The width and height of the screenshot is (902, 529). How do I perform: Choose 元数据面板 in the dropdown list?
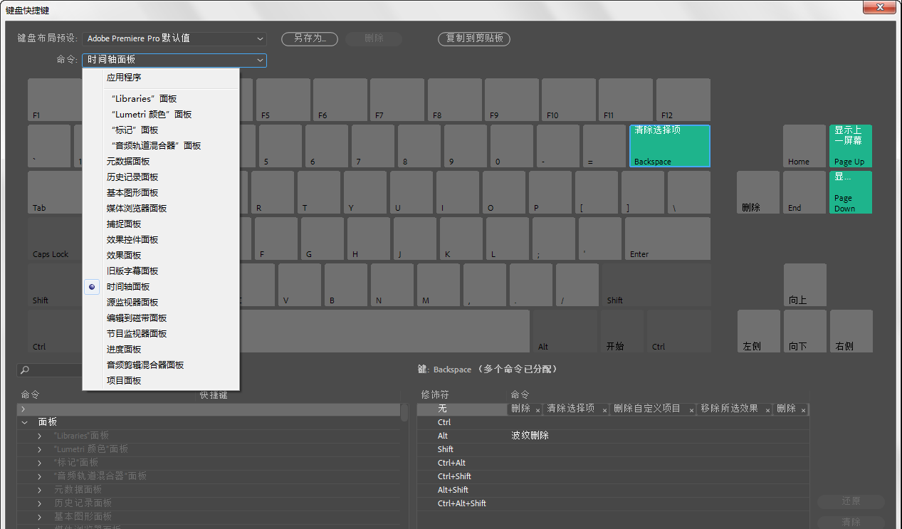(161, 161)
